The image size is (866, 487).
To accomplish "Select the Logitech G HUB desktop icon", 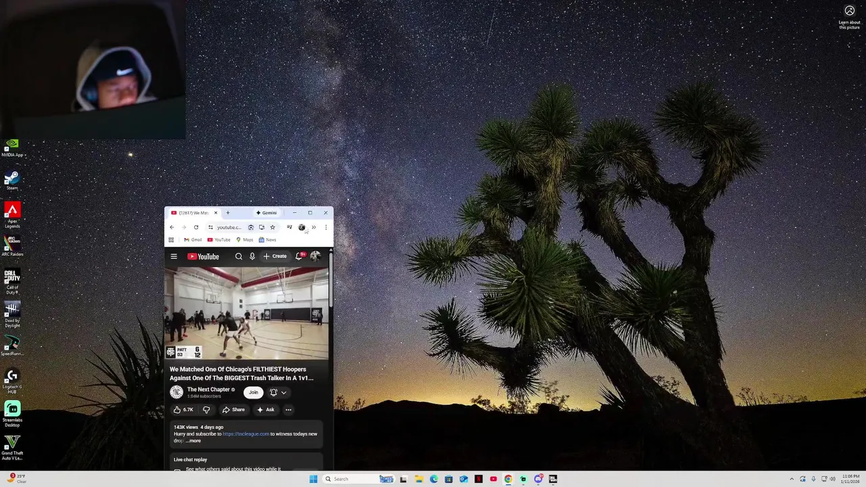I will pyautogui.click(x=12, y=381).
